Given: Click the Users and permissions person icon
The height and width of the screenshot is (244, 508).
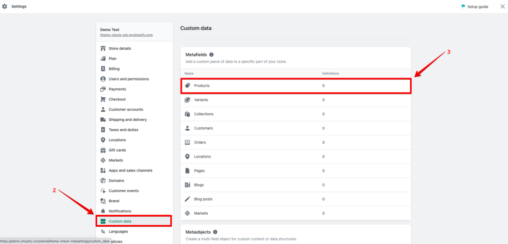Looking at the screenshot, I should click(103, 79).
